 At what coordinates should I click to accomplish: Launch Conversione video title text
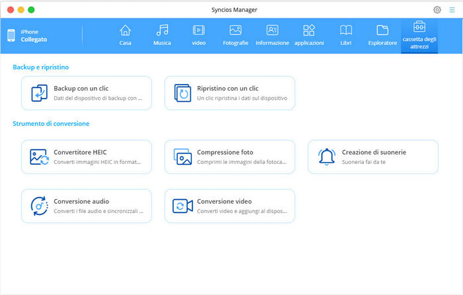coord(224,201)
